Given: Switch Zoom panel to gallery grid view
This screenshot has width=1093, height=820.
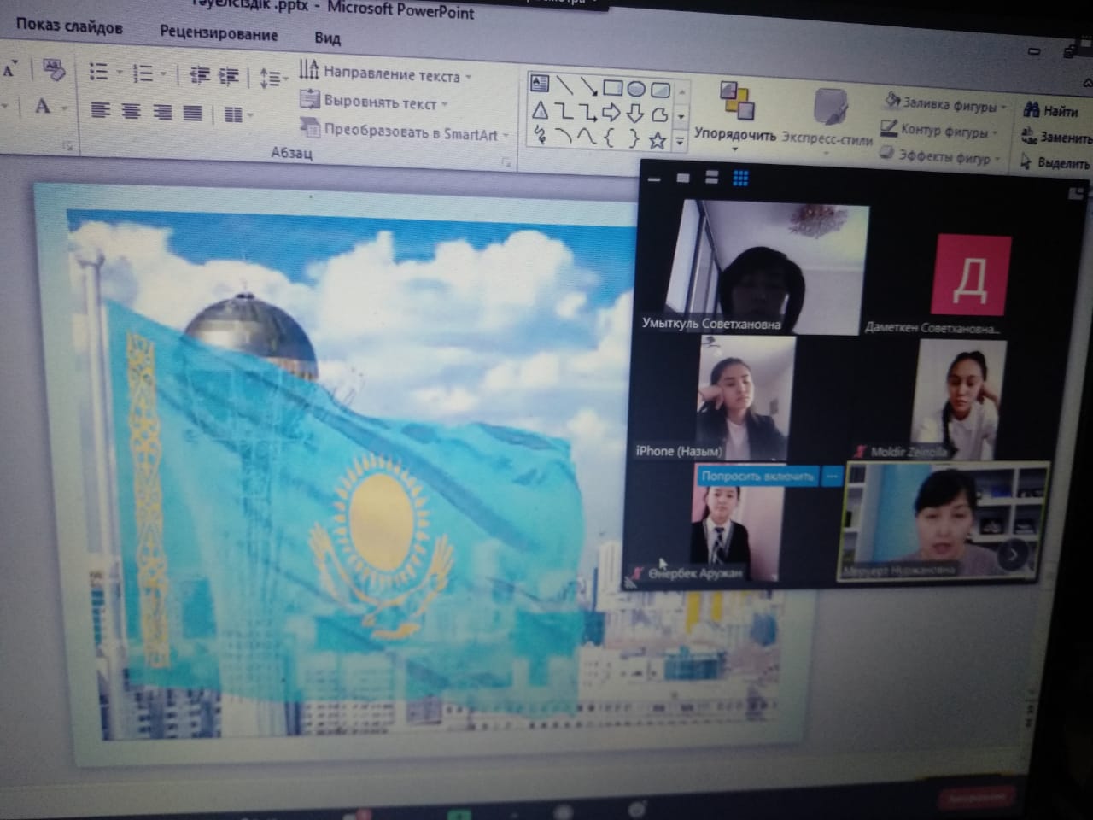Looking at the screenshot, I should [740, 178].
